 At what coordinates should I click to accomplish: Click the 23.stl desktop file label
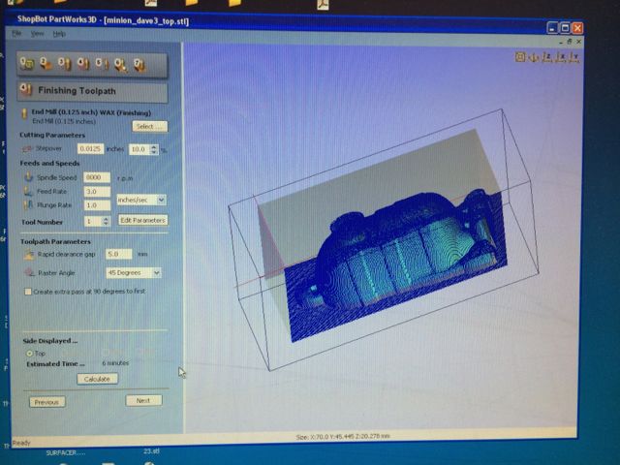151,451
